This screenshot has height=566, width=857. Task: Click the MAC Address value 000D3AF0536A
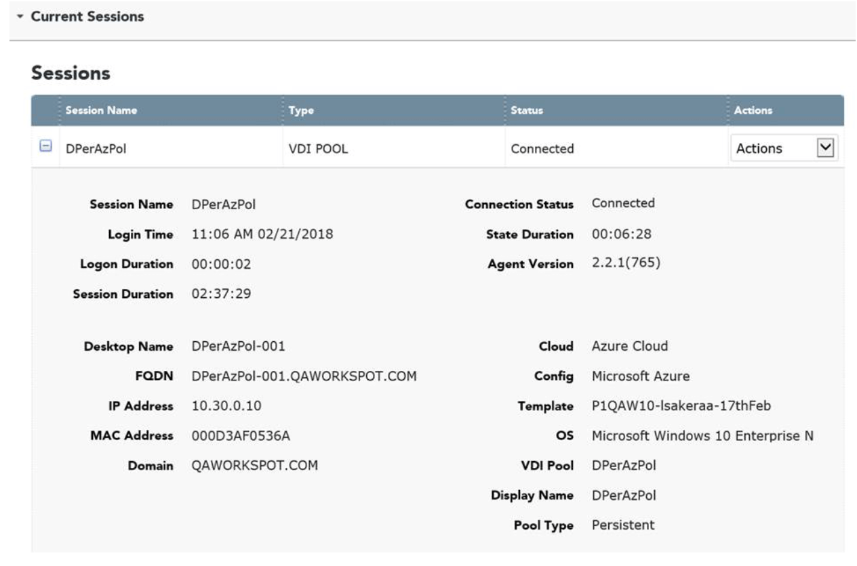click(241, 436)
